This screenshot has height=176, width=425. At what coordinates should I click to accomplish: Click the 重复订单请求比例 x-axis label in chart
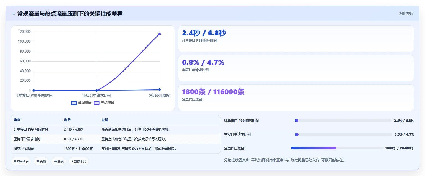pos(97,95)
